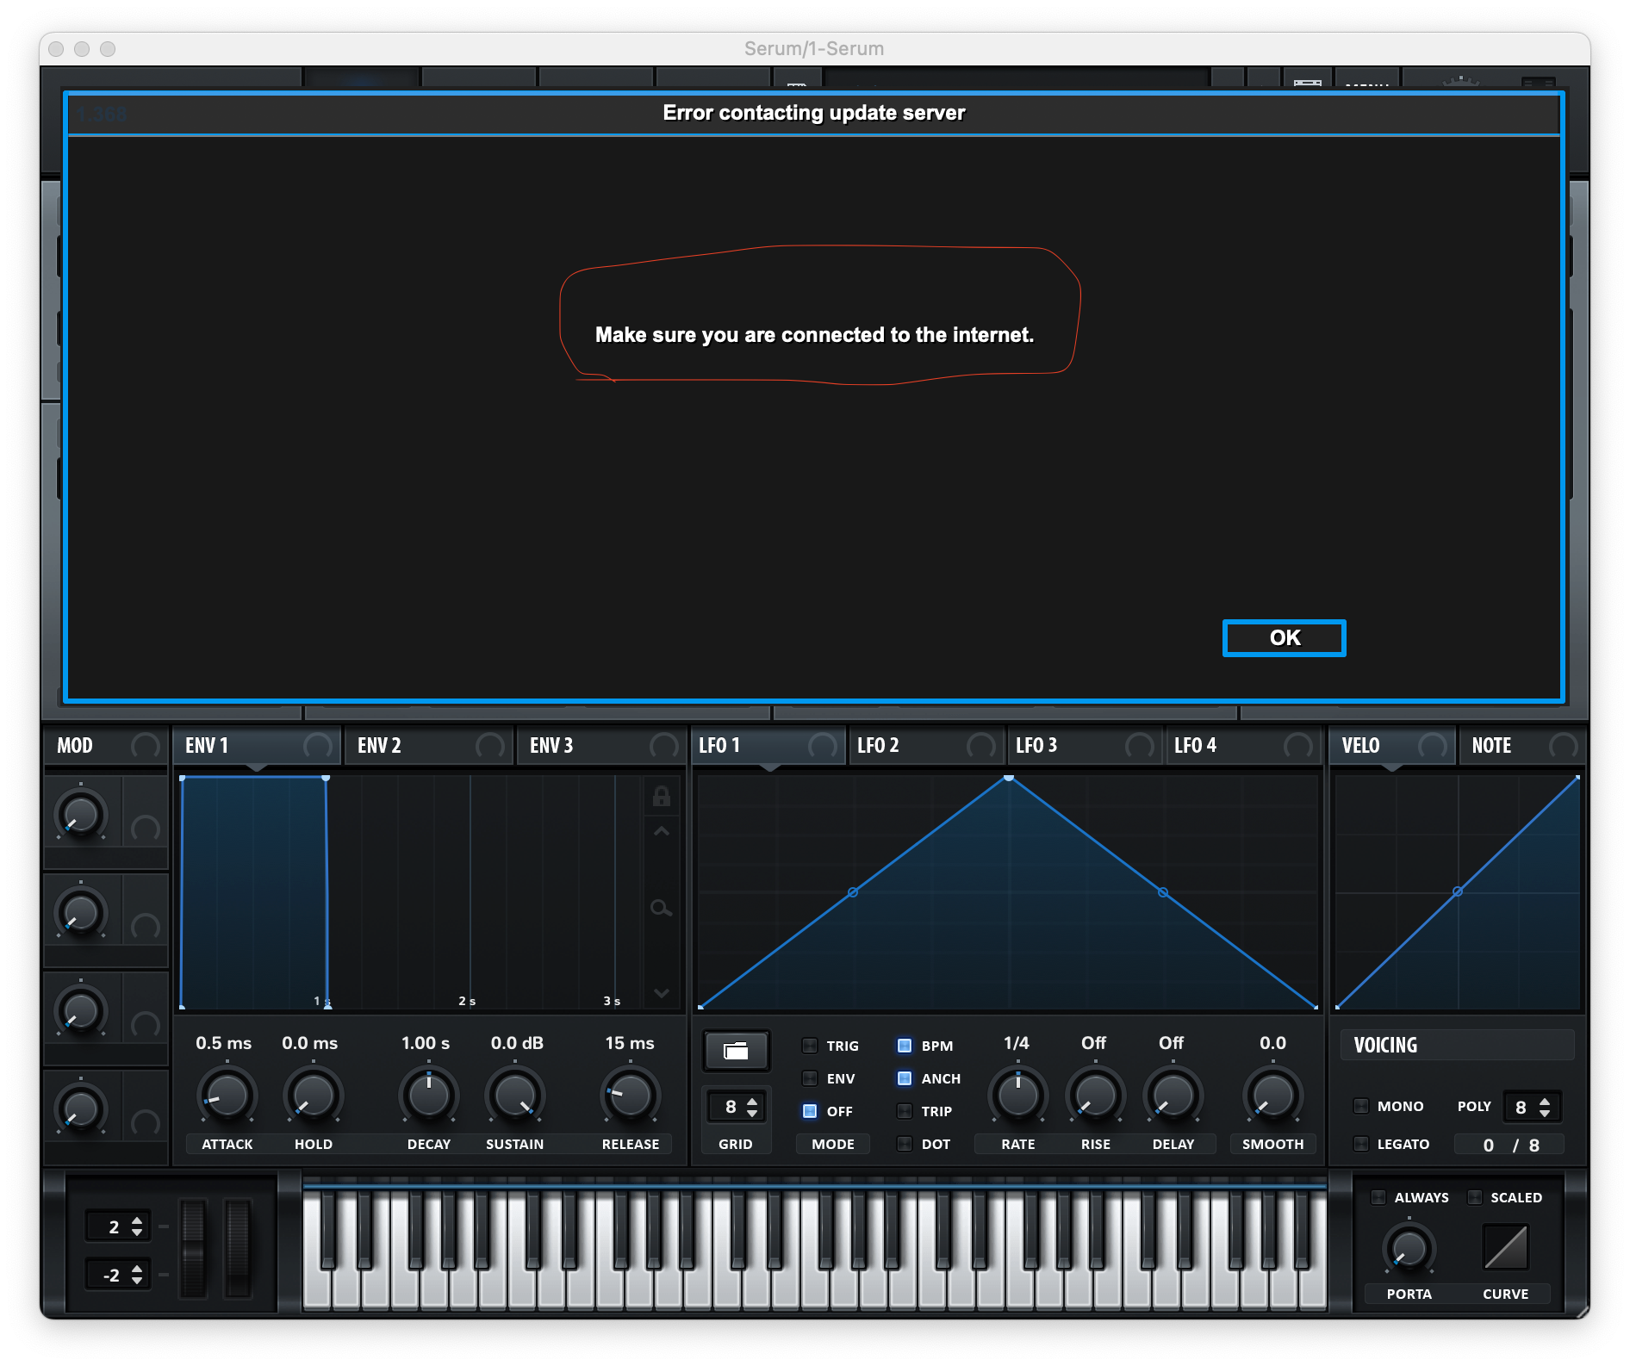Open the LFO shape folder browser
This screenshot has height=1366, width=1630.
(x=736, y=1051)
